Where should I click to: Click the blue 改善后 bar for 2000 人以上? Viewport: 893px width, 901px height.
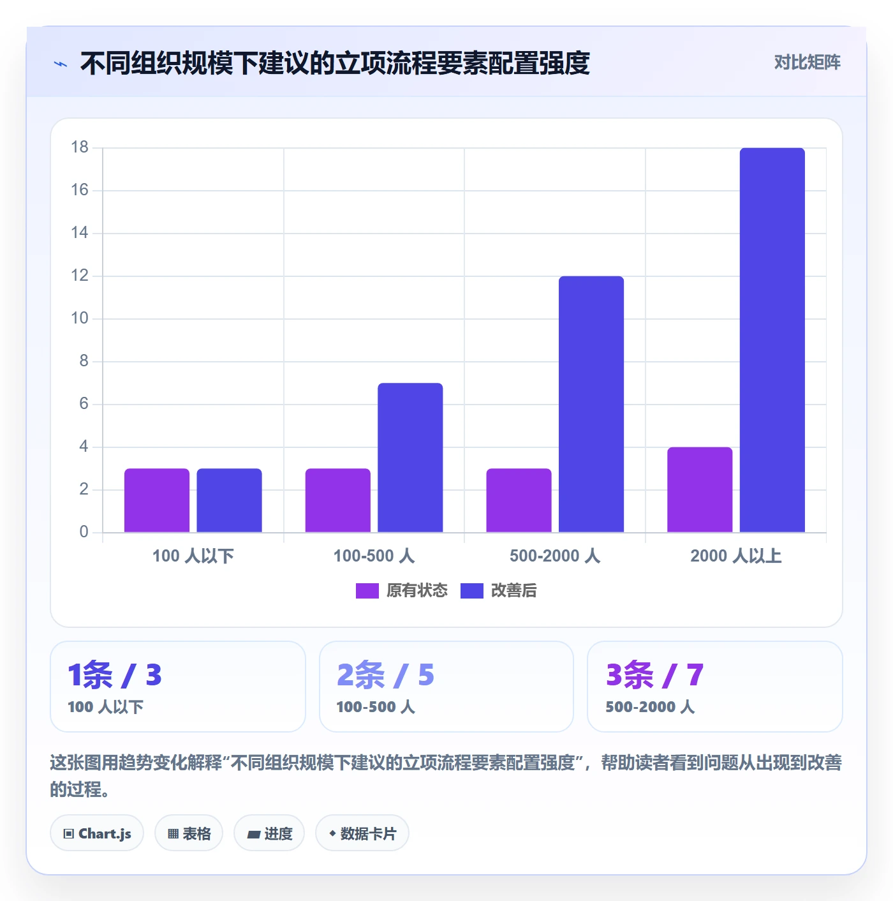[772, 340]
